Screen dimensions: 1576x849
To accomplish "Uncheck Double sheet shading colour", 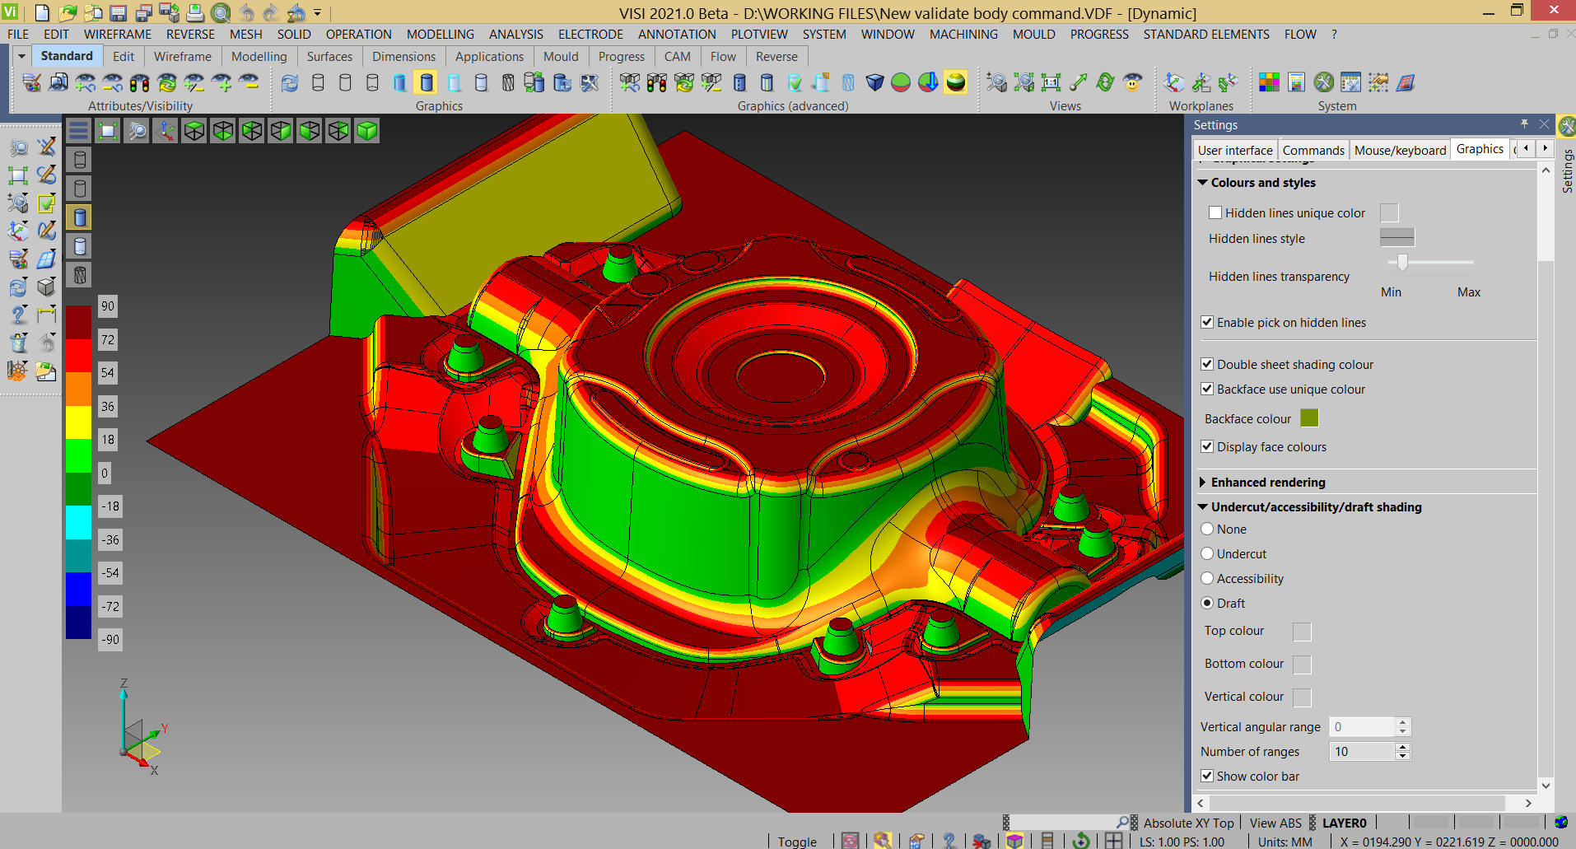I will tap(1207, 364).
